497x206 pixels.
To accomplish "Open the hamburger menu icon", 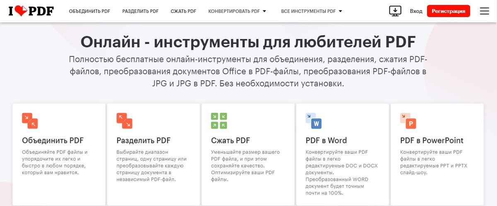I will point(484,11).
